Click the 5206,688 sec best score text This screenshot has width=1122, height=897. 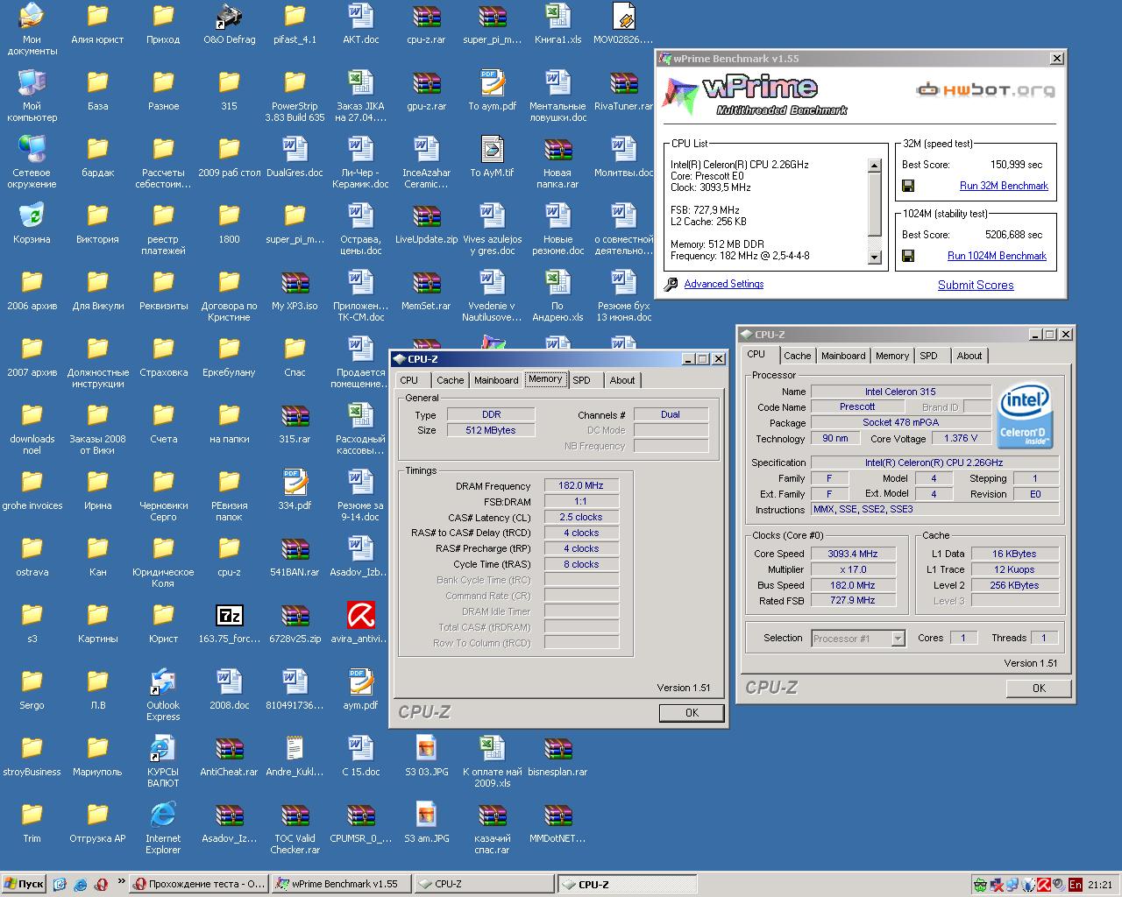click(x=1014, y=235)
